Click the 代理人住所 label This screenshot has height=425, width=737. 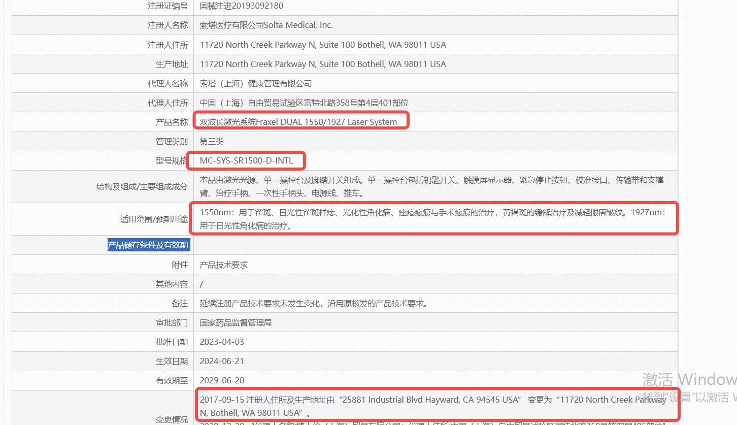point(167,103)
